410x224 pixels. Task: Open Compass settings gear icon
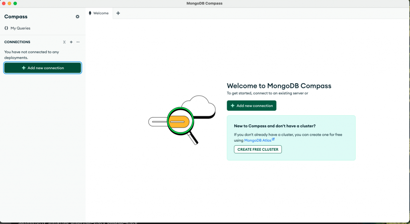click(x=77, y=16)
